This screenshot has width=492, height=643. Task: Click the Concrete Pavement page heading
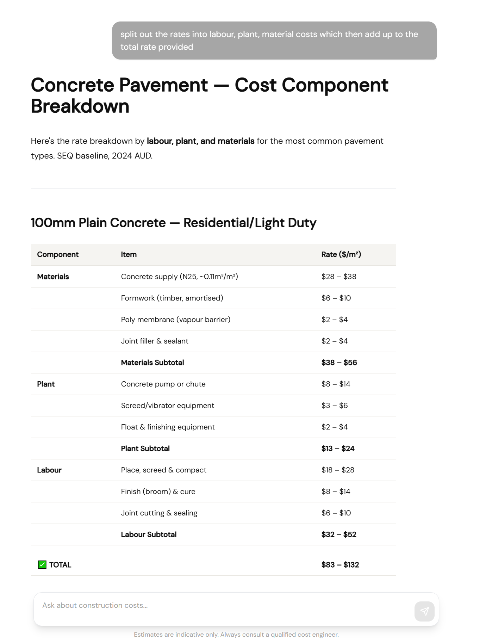pyautogui.click(x=210, y=96)
